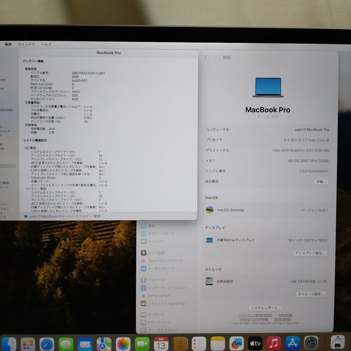Open システムレポート... button

click(x=265, y=308)
